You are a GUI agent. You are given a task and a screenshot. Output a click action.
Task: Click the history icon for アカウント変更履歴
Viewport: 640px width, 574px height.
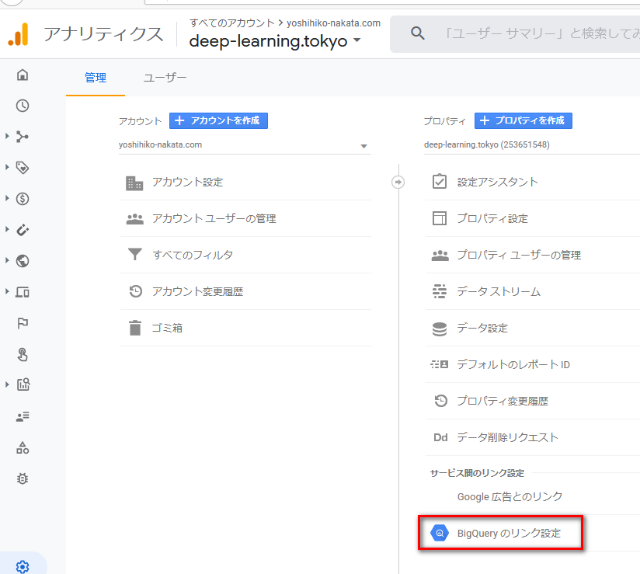point(135,291)
